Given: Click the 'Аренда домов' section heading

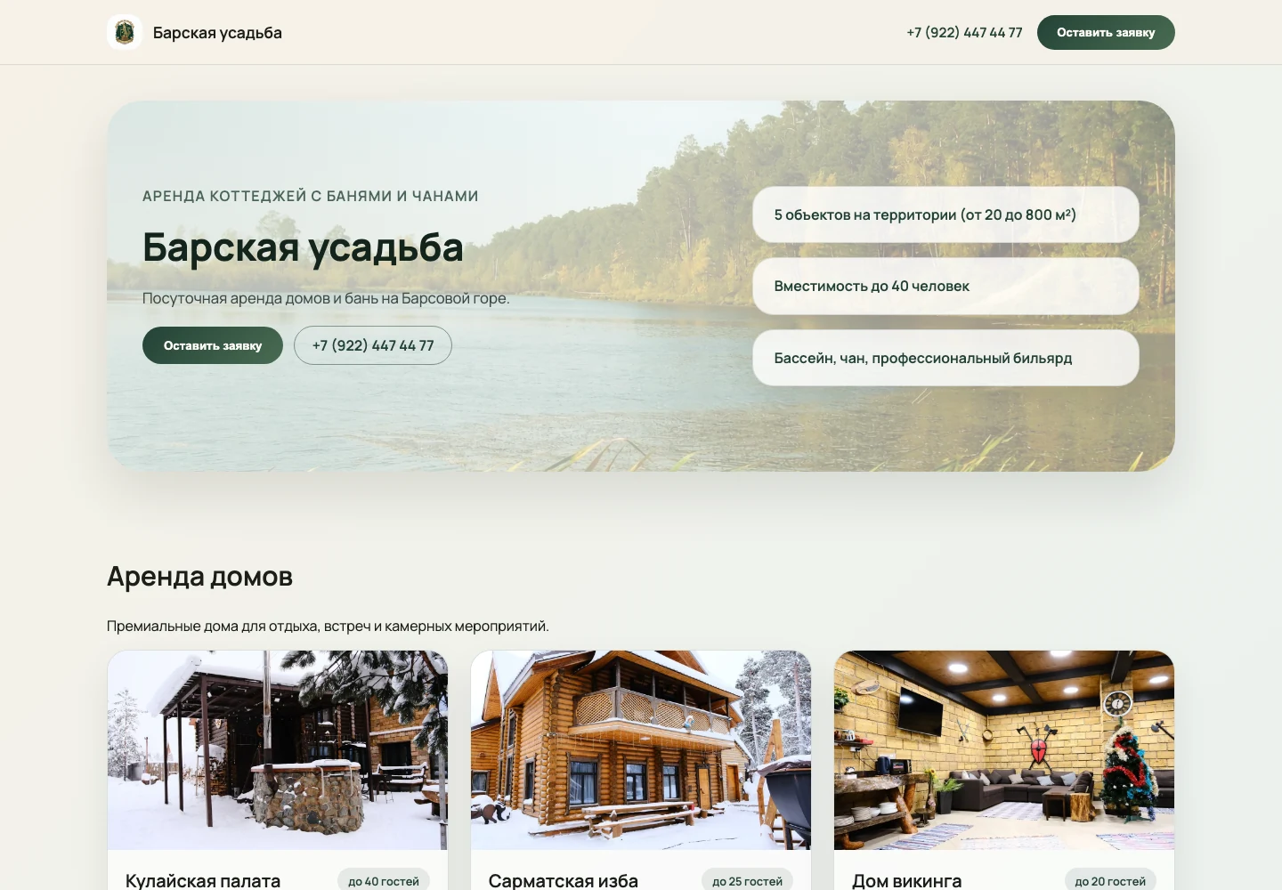Looking at the screenshot, I should point(199,577).
